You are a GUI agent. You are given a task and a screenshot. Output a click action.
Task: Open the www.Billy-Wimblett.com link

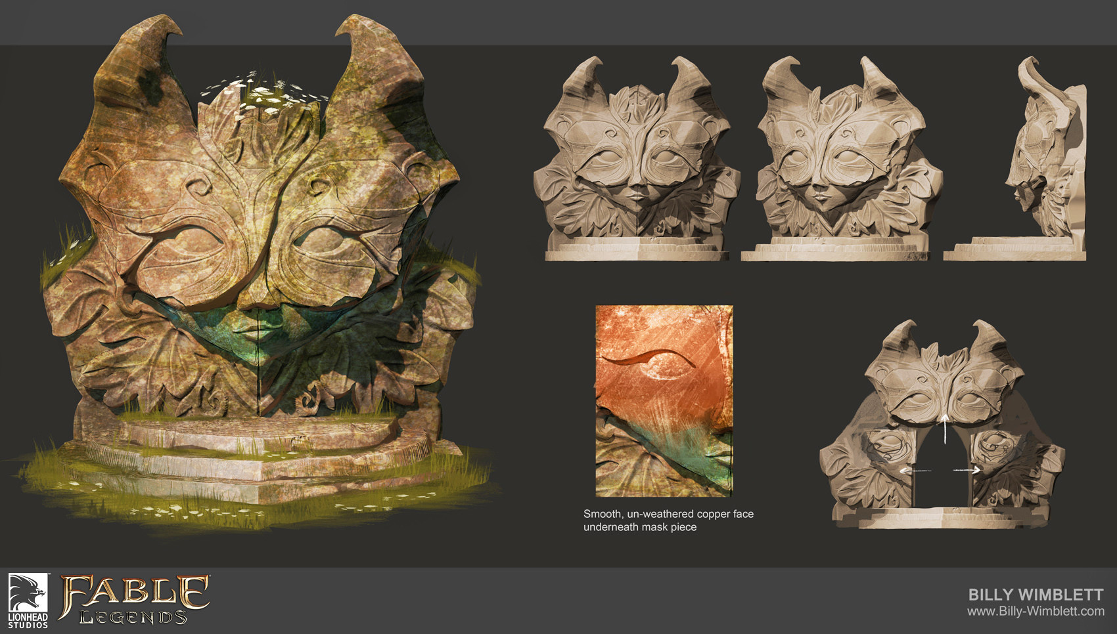(x=1036, y=611)
